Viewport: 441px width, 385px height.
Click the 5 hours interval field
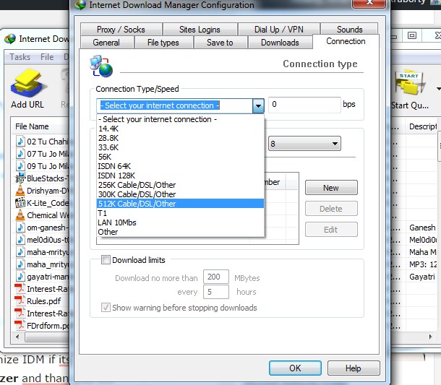click(216, 292)
